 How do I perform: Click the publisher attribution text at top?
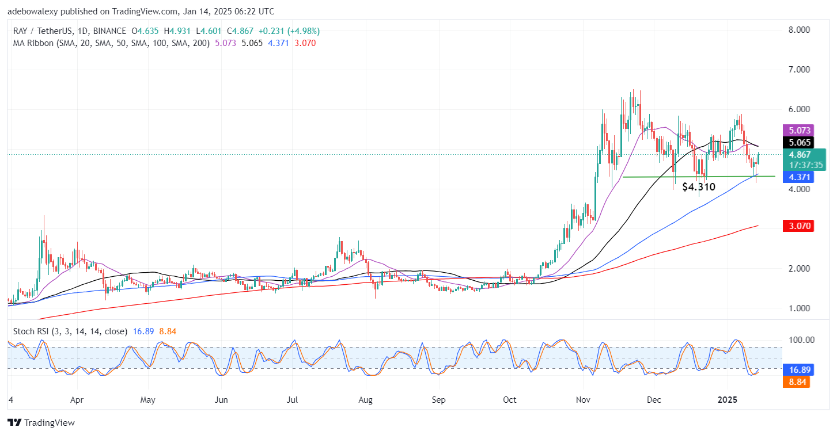[x=141, y=12]
